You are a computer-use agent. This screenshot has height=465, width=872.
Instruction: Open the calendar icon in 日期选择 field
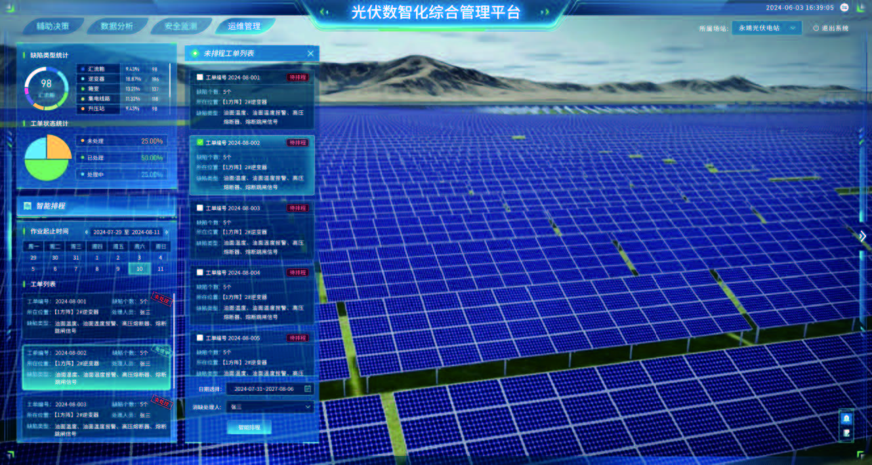click(x=307, y=389)
